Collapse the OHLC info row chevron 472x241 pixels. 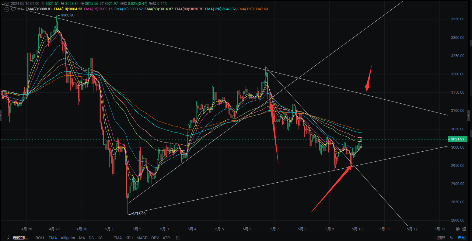(x=6, y=3)
